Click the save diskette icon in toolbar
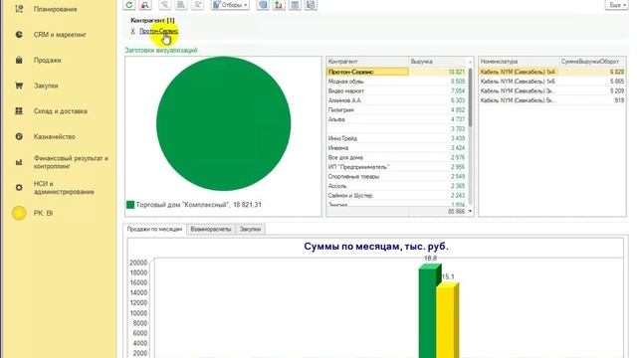Screen dimensions: 637x358 (311, 5)
